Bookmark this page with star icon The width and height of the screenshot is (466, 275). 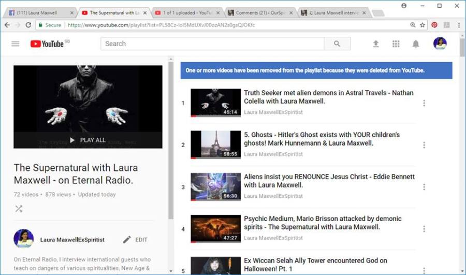pos(423,25)
